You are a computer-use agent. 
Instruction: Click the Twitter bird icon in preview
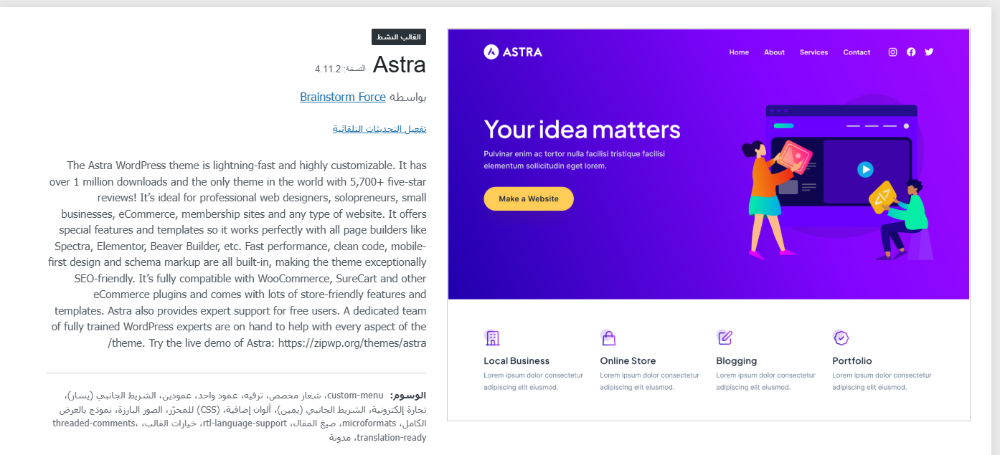point(929,52)
